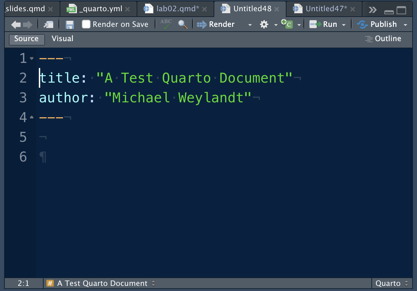The height and width of the screenshot is (291, 417).
Task: Click the Render button
Action: coord(216,24)
